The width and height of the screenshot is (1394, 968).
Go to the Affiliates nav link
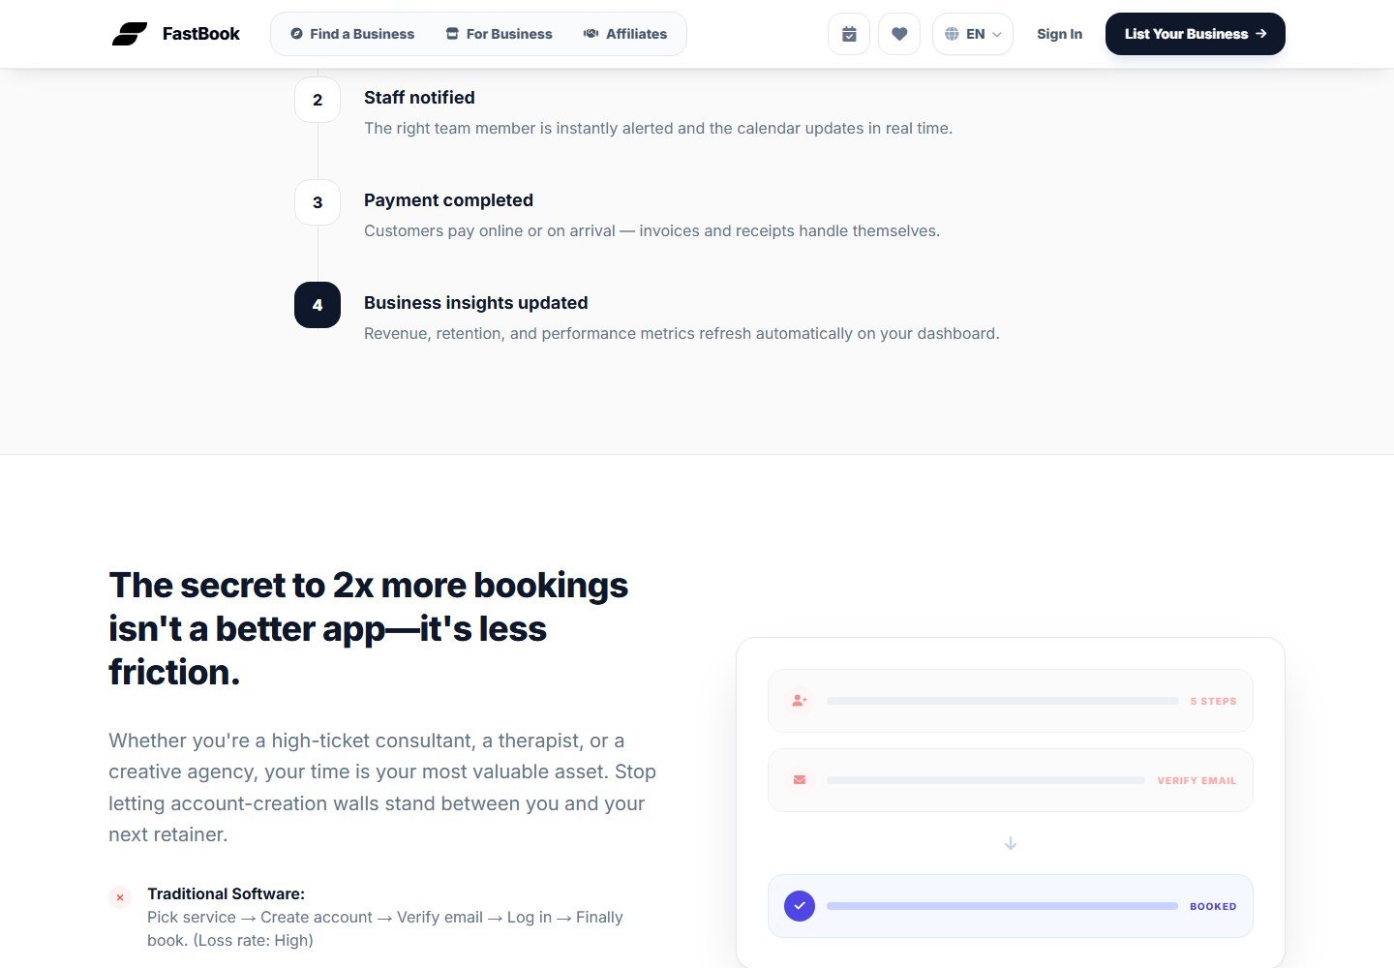coord(625,34)
